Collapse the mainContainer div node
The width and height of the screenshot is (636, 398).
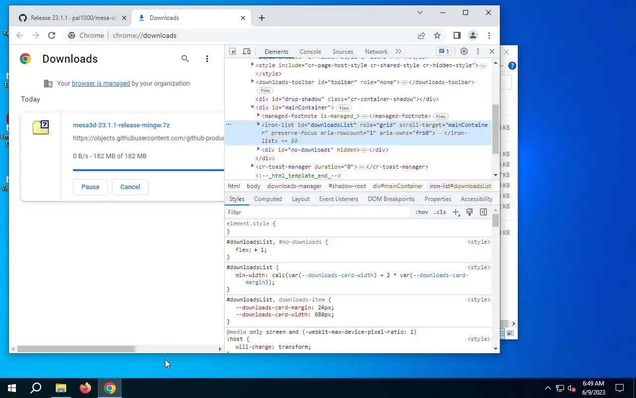252,107
